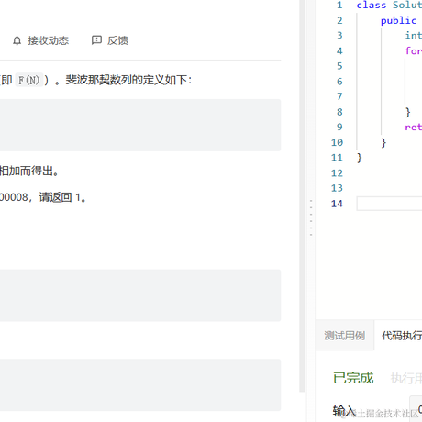The width and height of the screenshot is (422, 422).
Task: Click line number 12 in the editor
Action: click(x=337, y=173)
